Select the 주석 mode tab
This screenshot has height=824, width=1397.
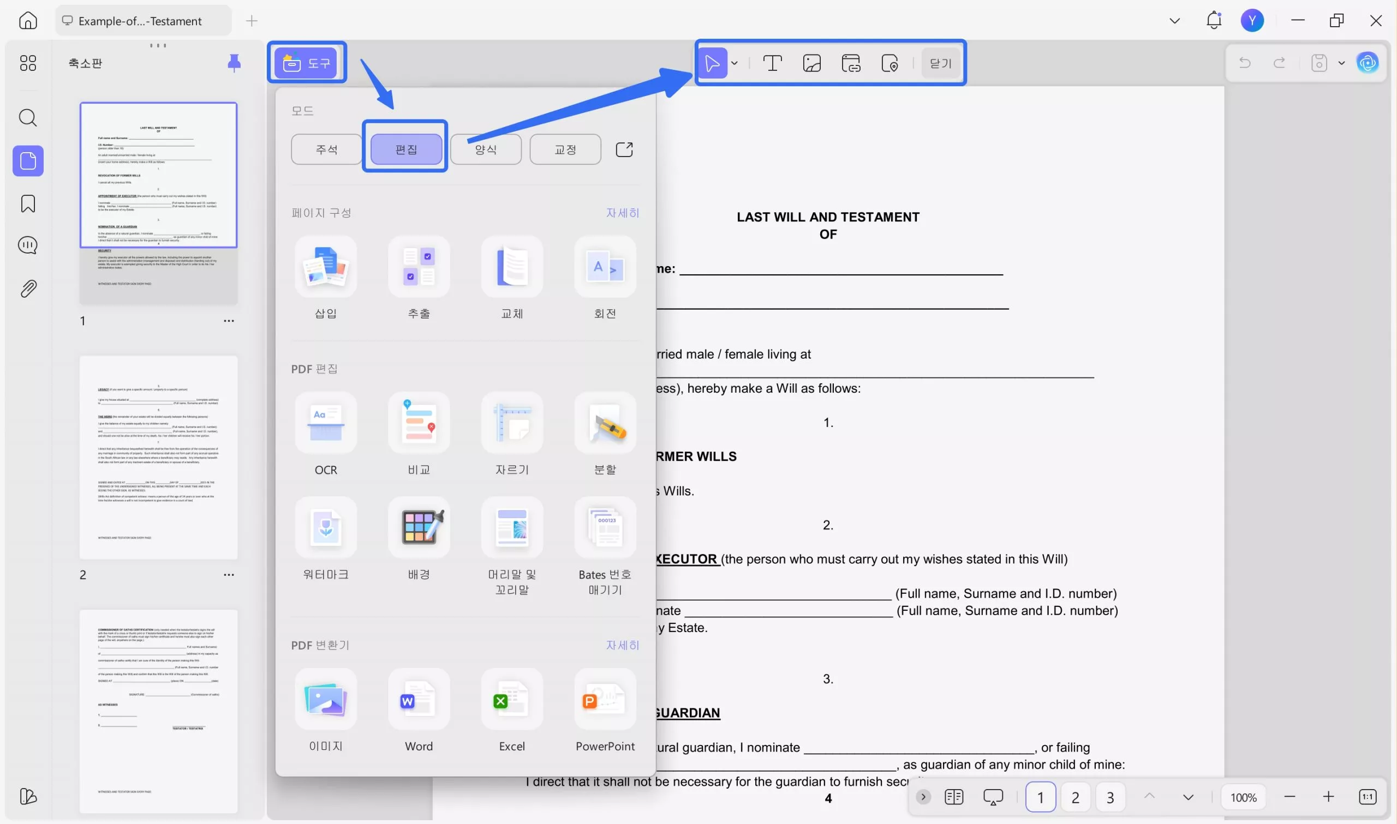(326, 149)
